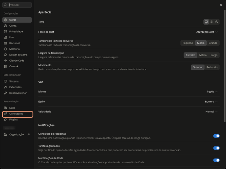Set conversation text size to Pequeno
The image size is (226, 169).
tap(188, 43)
